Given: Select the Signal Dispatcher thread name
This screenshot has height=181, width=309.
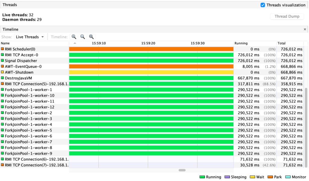Looking at the screenshot, I should 21,61.
